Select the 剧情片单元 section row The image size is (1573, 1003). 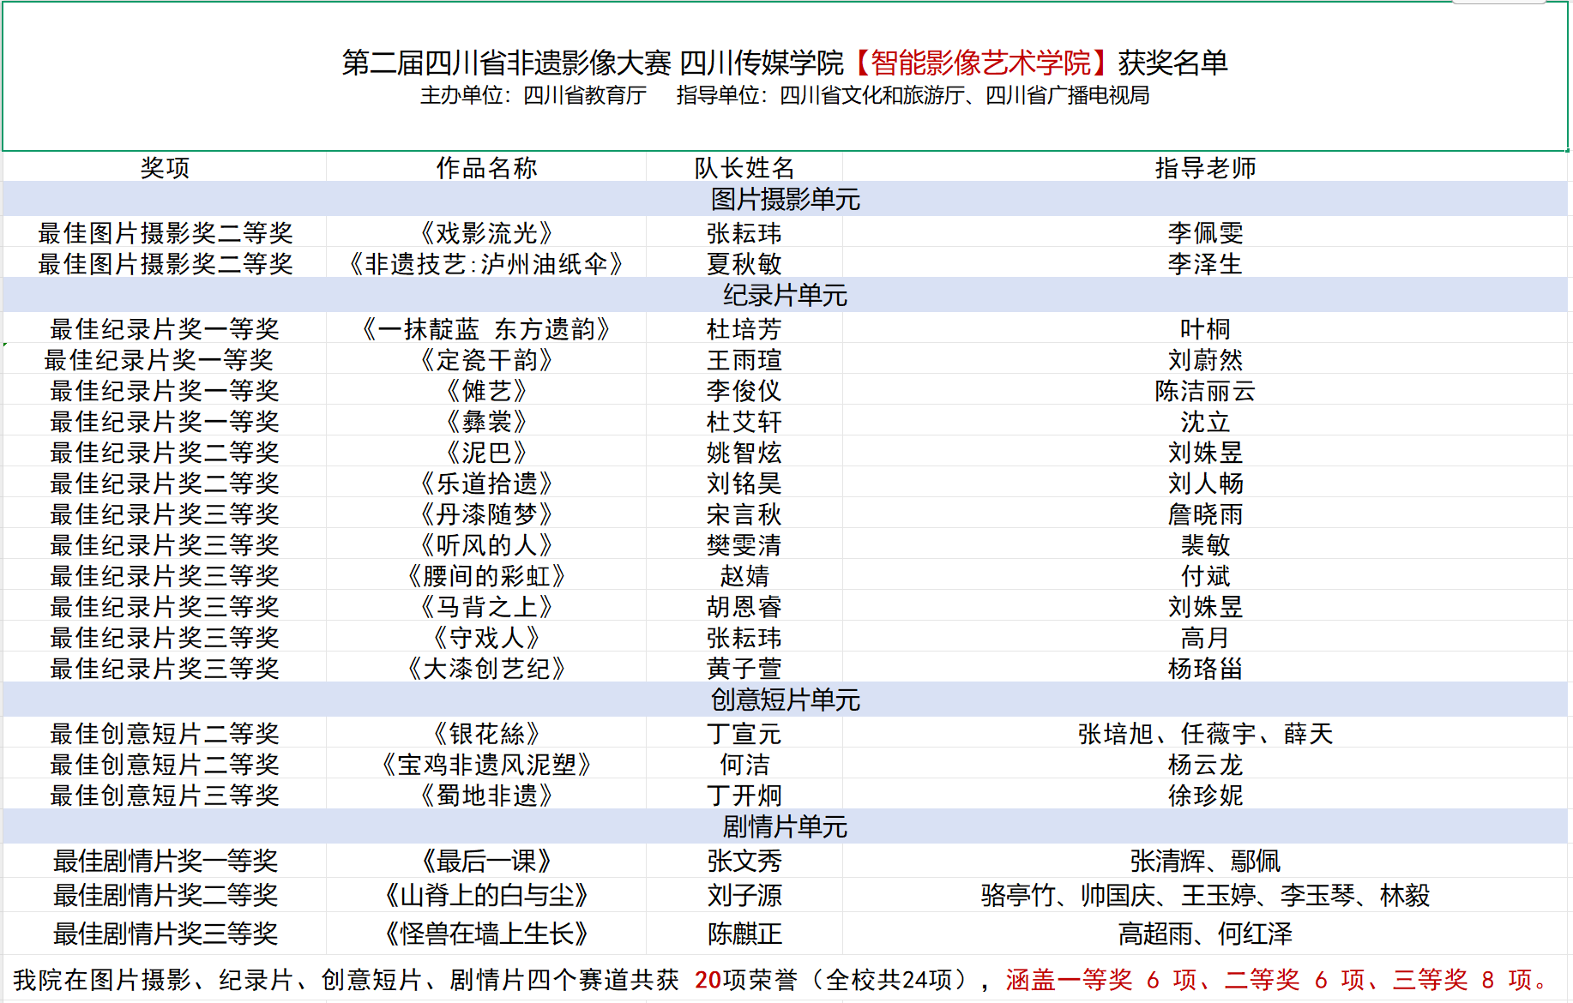click(x=785, y=826)
